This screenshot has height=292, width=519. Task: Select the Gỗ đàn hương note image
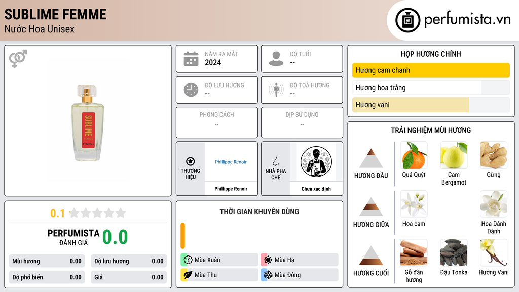point(414,252)
